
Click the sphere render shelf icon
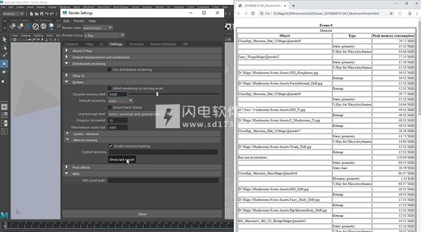(51, 26)
